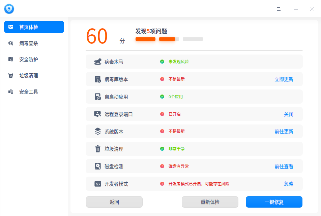Open the hamburger menu icon in the title bar

click(279, 9)
